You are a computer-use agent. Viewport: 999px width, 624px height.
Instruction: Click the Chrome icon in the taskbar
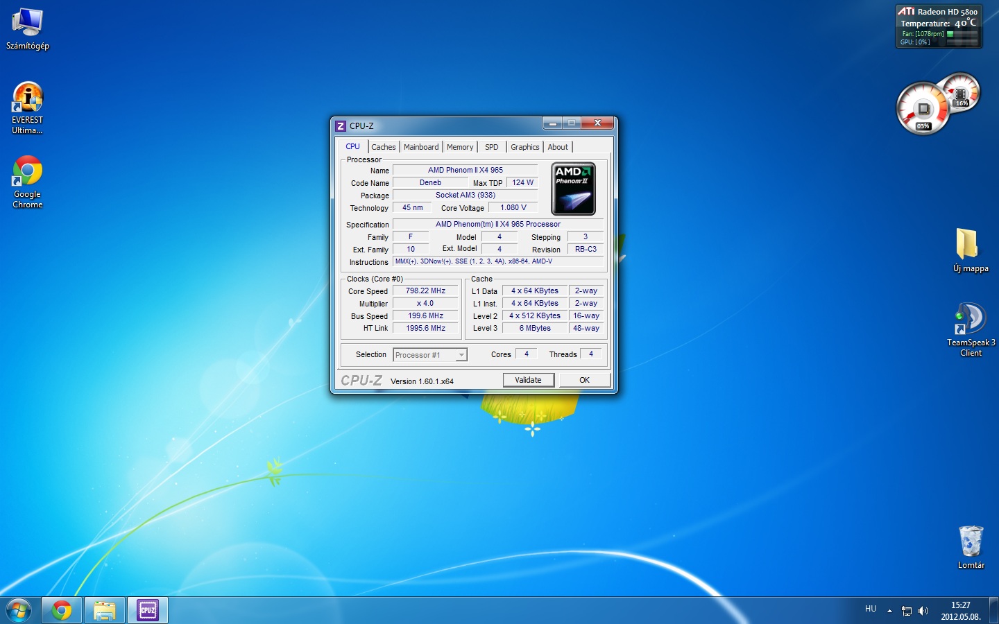[x=62, y=610]
